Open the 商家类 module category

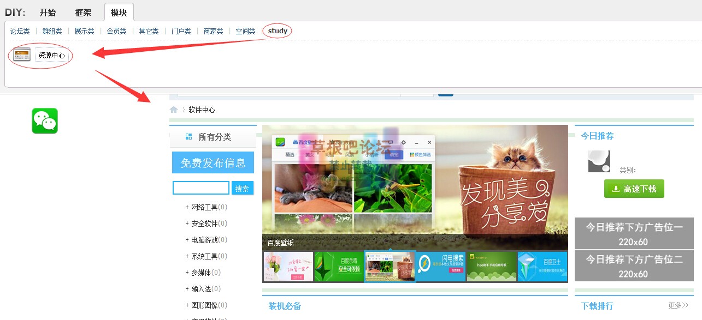tap(213, 31)
